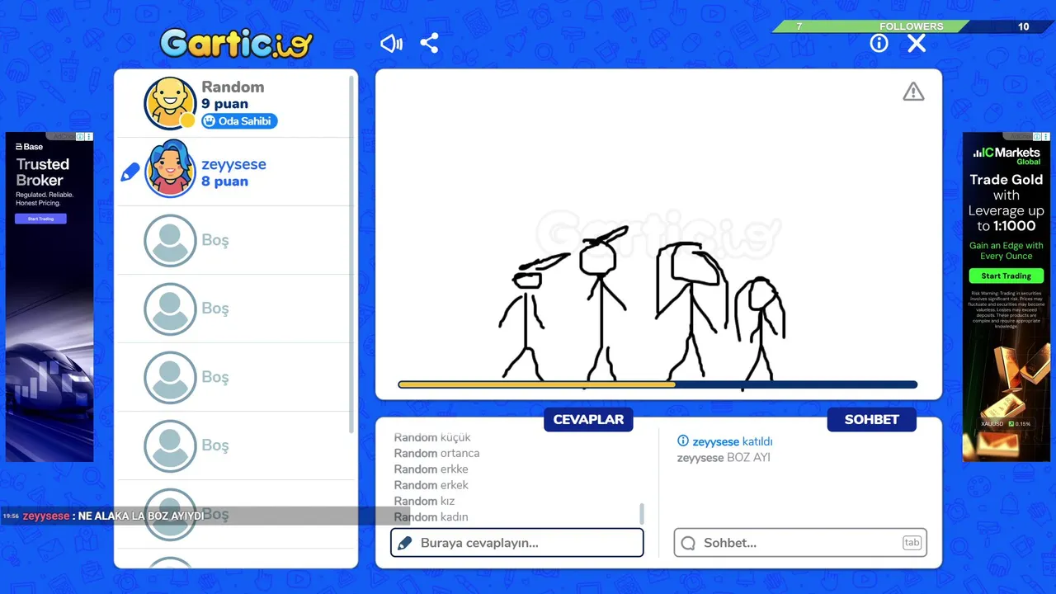Click '9 puan' score under Random
Image resolution: width=1056 pixels, height=594 pixels.
coord(224,104)
